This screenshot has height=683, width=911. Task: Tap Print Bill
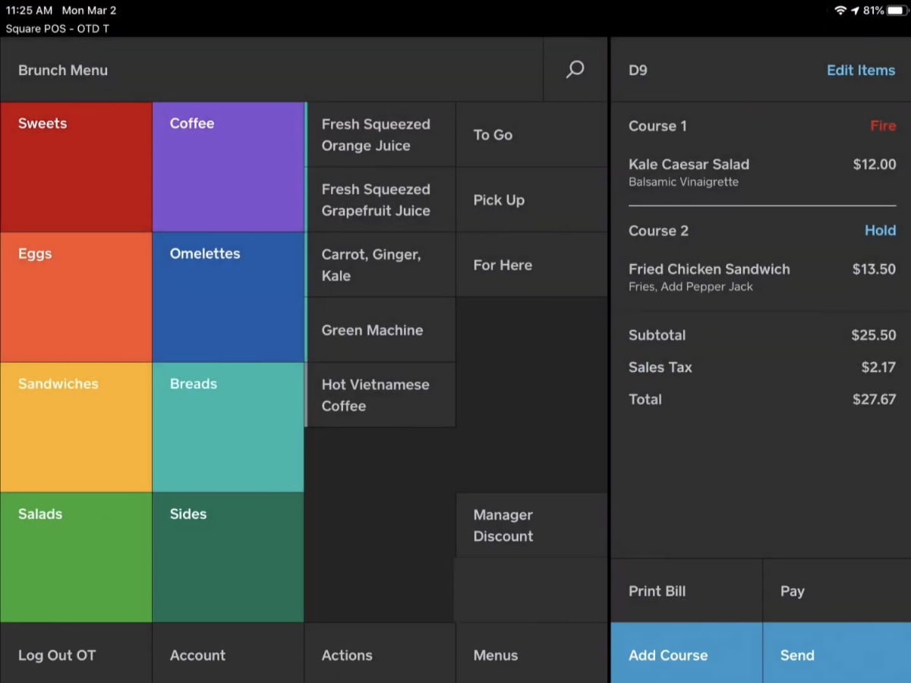[x=686, y=590]
